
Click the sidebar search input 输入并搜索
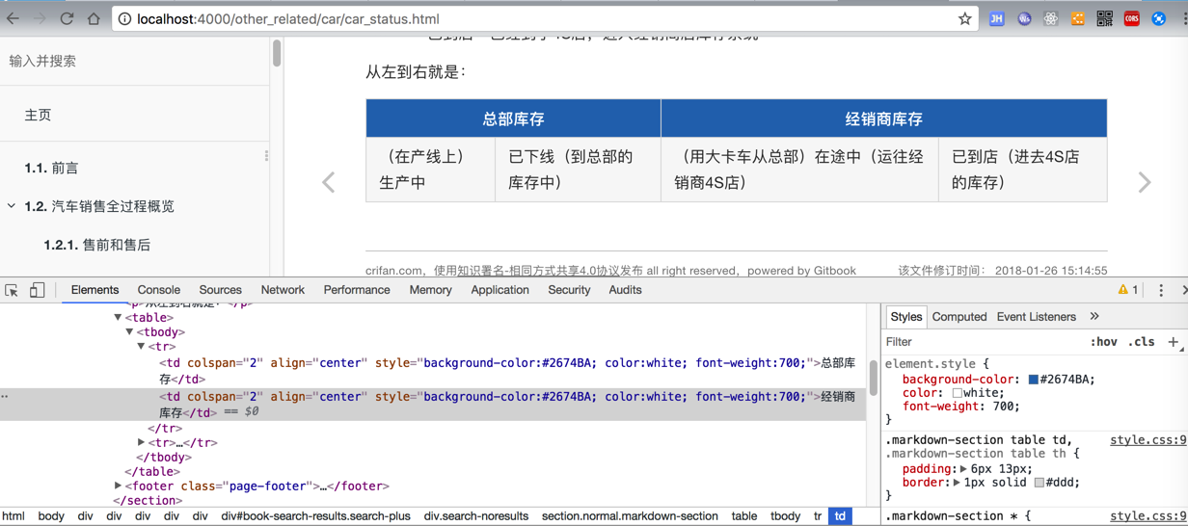coord(135,61)
